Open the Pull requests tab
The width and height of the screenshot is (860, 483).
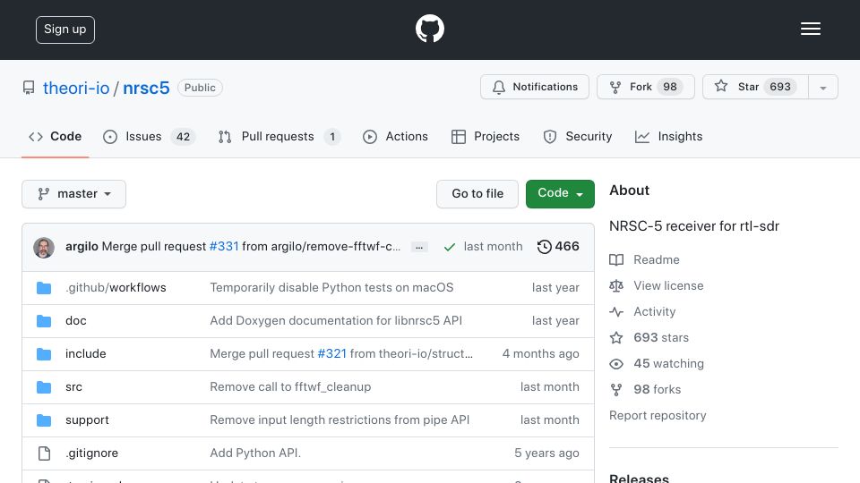(279, 136)
